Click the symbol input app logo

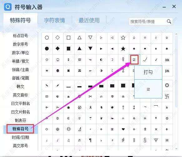[x=8, y=7]
